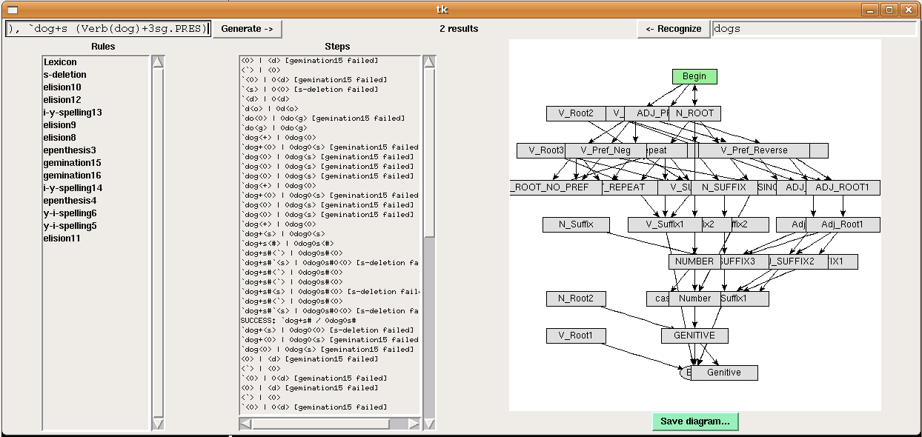The height and width of the screenshot is (437, 922).
Task: Pick gemination15 from the Rules list
Action: (x=72, y=163)
